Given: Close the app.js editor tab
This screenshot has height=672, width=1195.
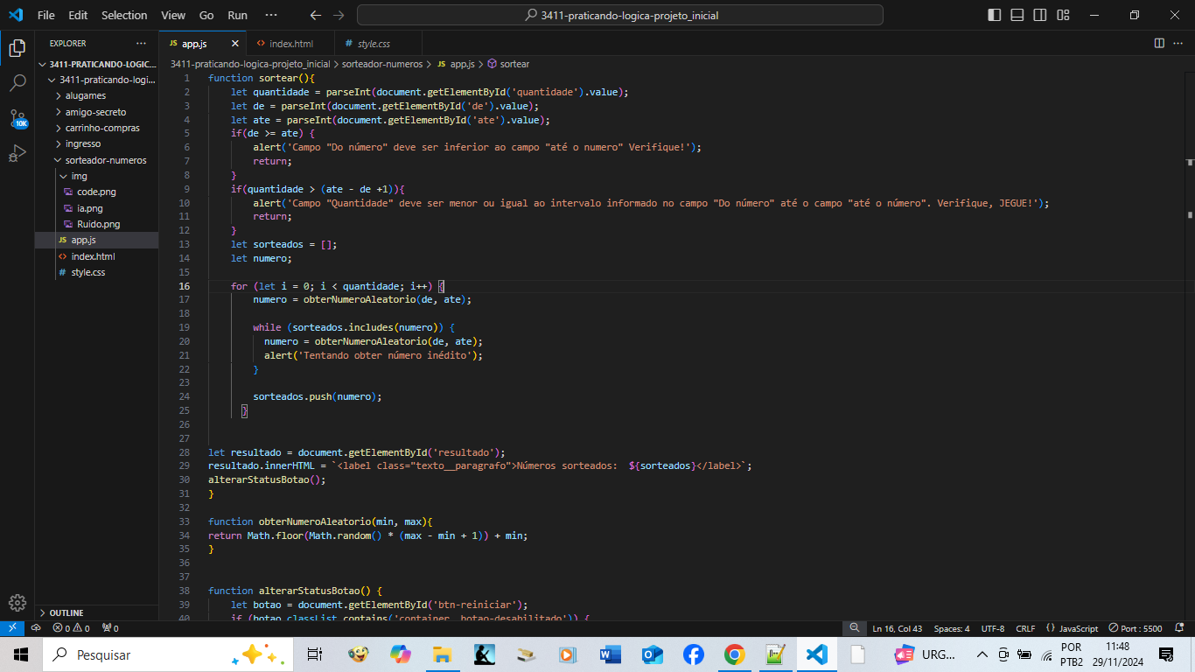Looking at the screenshot, I should pyautogui.click(x=234, y=43).
